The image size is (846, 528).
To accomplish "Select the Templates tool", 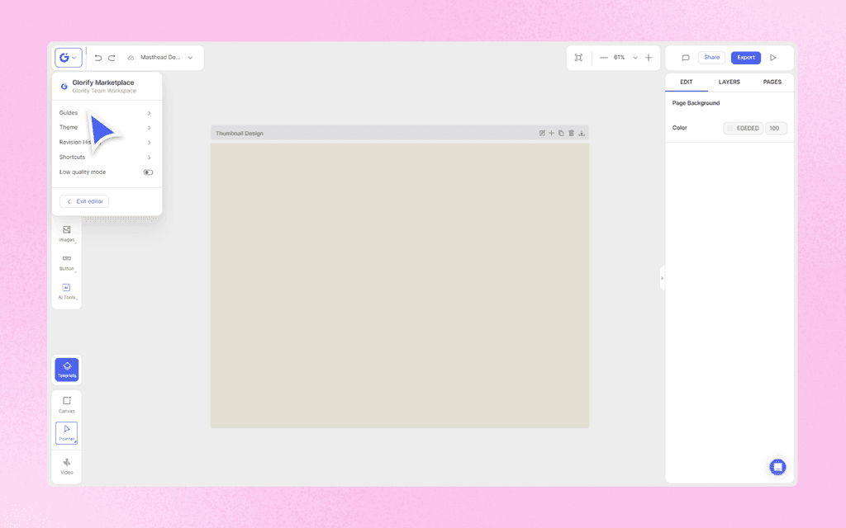I will [x=66, y=370].
